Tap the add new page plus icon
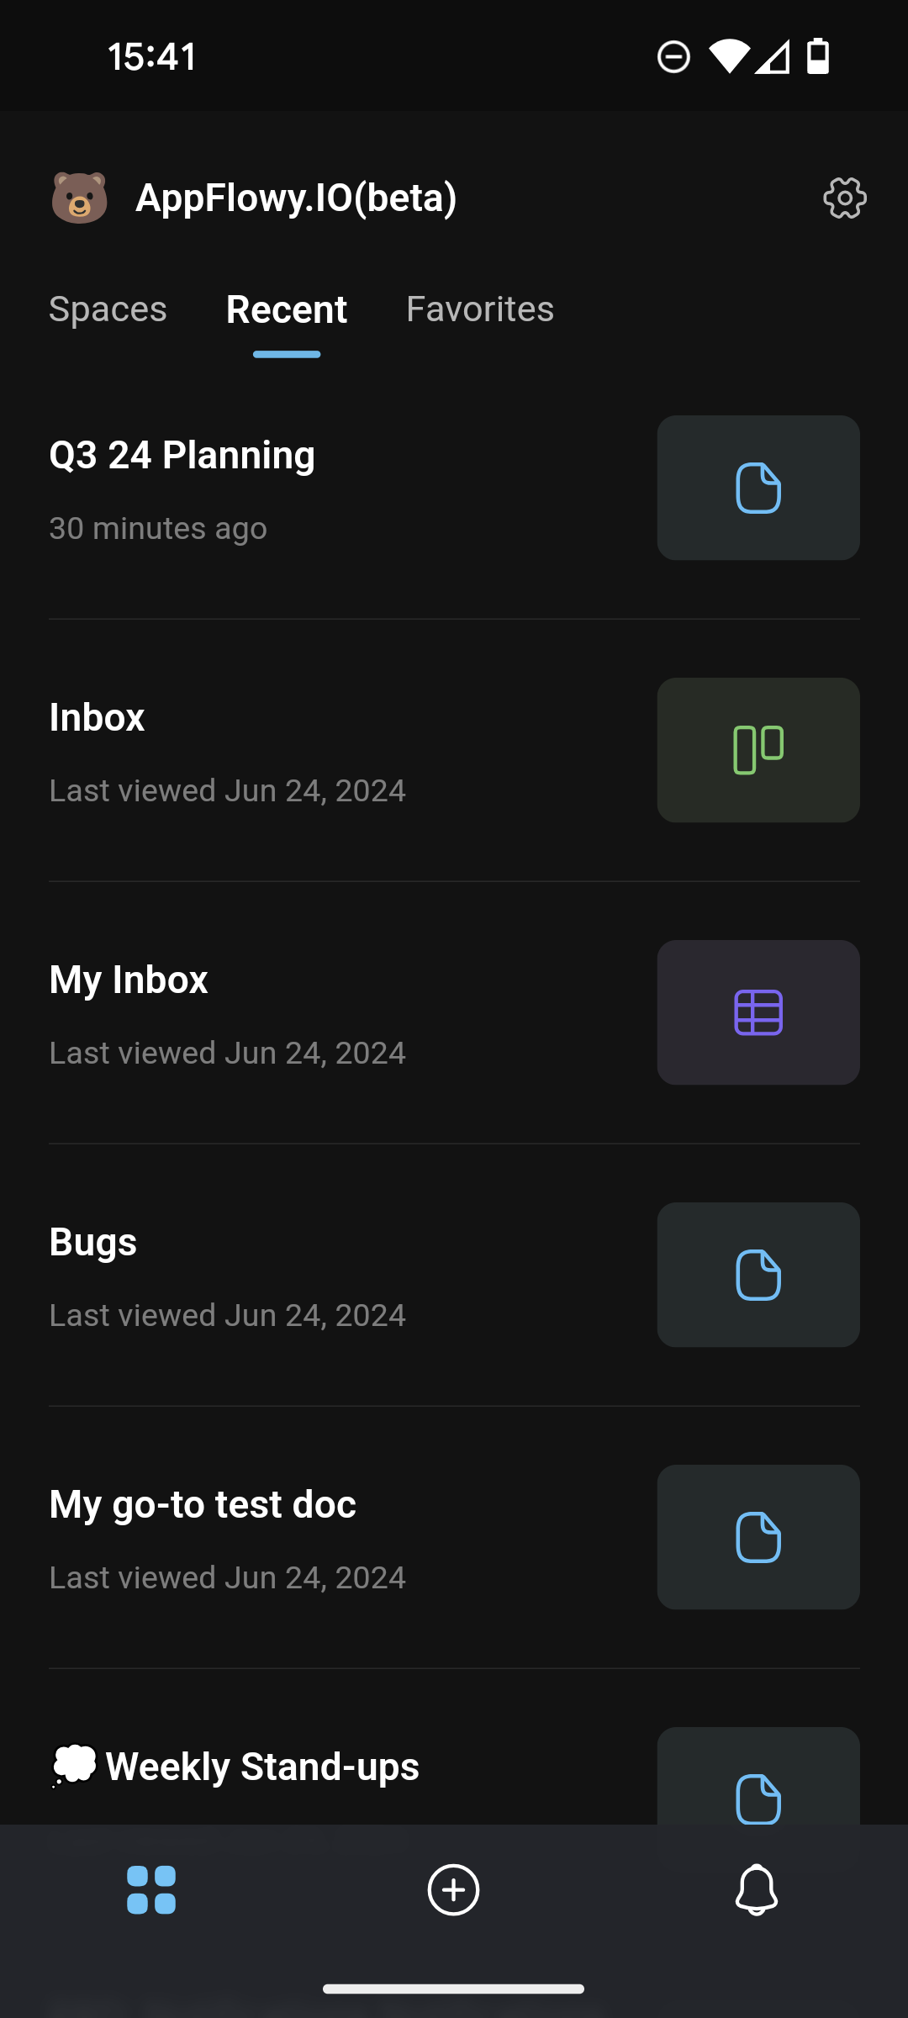This screenshot has width=908, height=2018. (x=454, y=1889)
